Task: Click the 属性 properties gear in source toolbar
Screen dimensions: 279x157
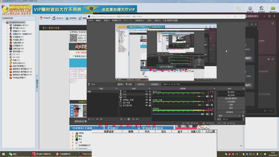Action: click(x=120, y=84)
